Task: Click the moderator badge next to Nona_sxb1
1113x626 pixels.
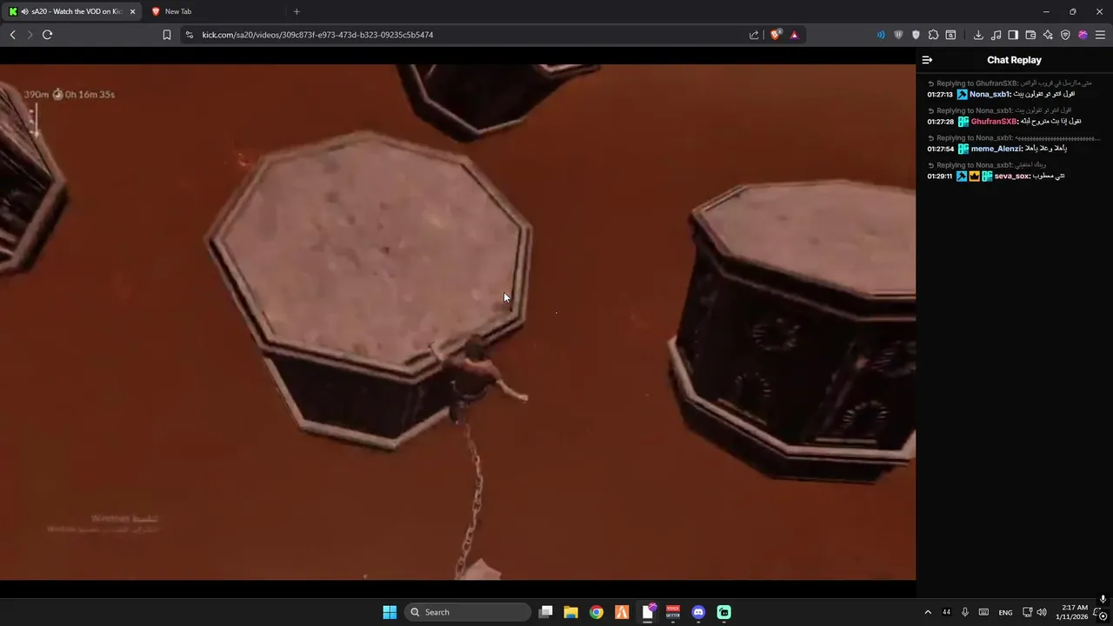Action: coord(963,94)
